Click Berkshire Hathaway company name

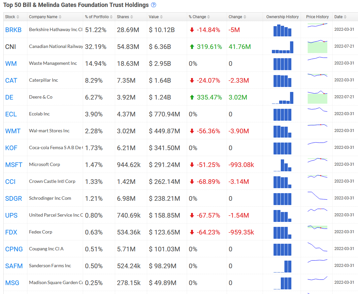(x=56, y=29)
